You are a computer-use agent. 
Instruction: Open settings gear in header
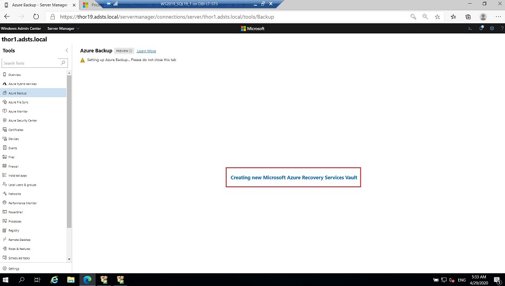[492, 28]
